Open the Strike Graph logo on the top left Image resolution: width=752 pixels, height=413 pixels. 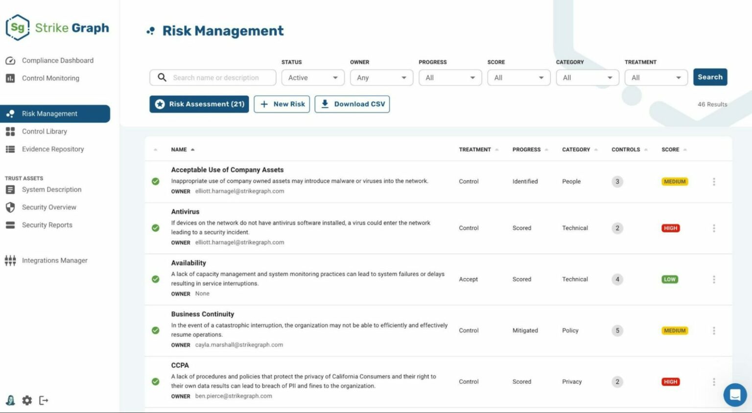click(x=57, y=28)
